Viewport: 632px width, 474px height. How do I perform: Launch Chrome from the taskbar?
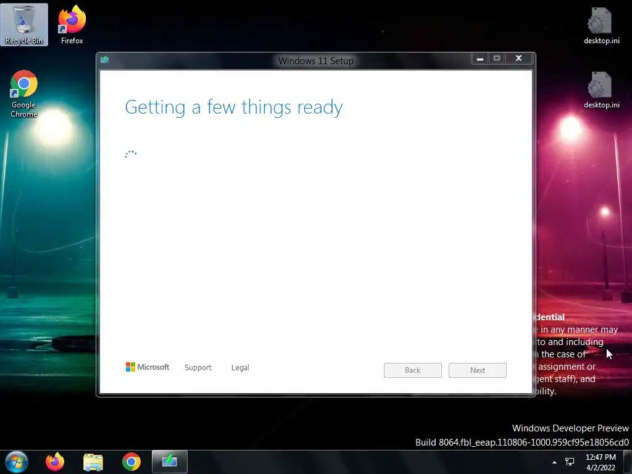pyautogui.click(x=131, y=462)
